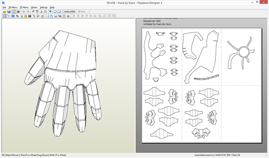Click the Undo curved arrow icon
This screenshot has width=269, height=158.
tap(38, 16)
